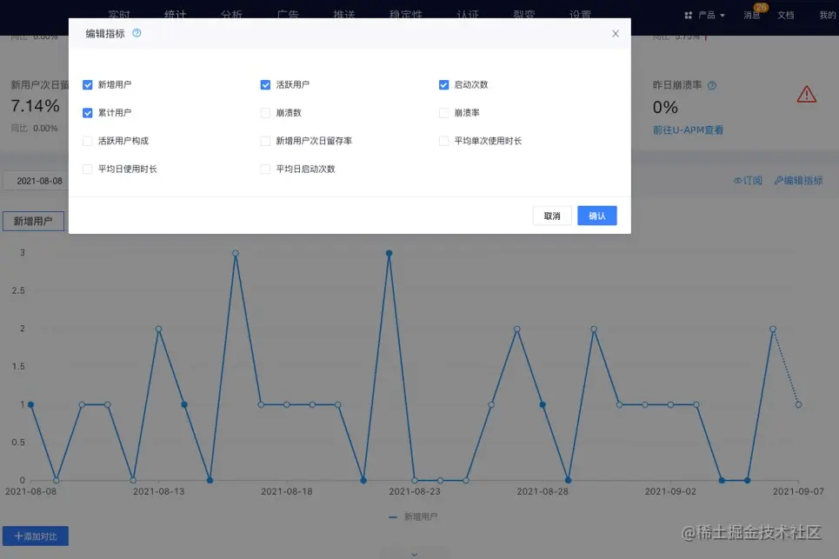Open the help icon beside 编辑指标 title

click(x=137, y=33)
